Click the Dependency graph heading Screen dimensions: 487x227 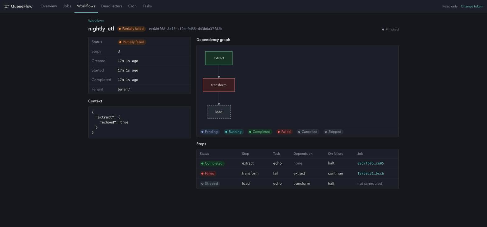[x=213, y=40]
